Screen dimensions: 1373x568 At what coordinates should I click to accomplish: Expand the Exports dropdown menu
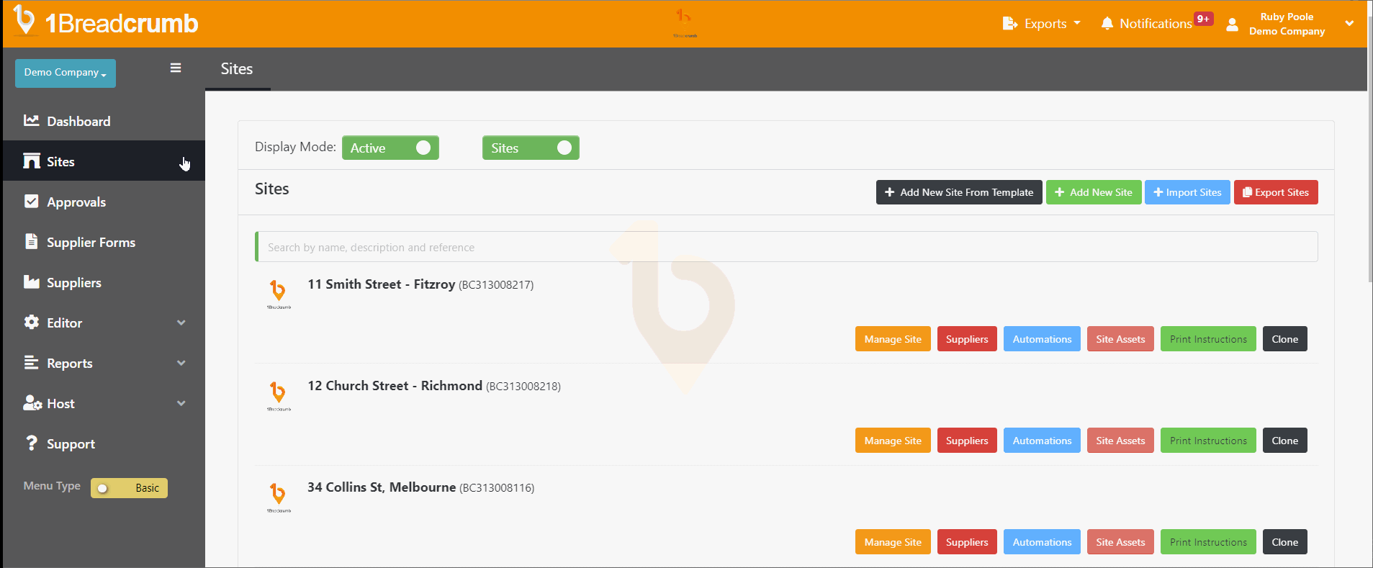1042,24
